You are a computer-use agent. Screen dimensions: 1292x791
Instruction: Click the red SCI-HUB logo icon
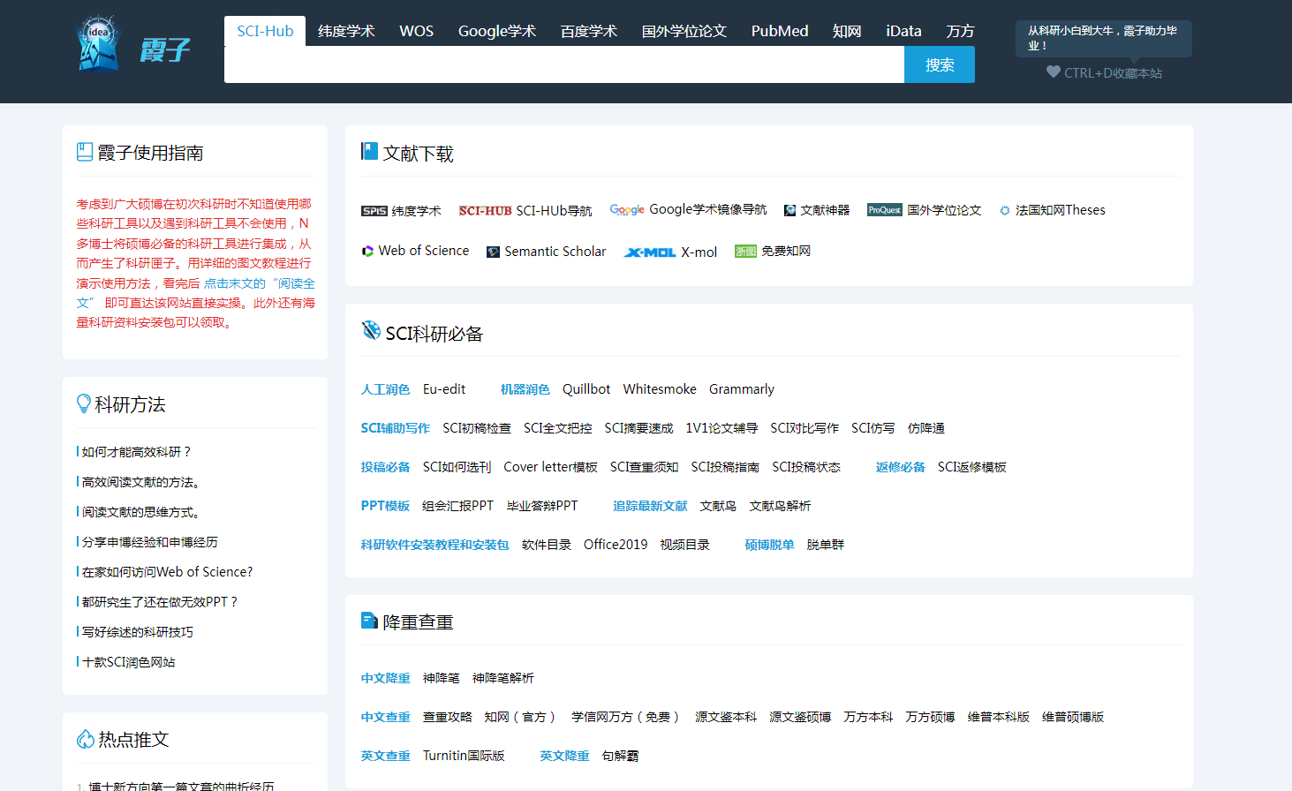[485, 211]
